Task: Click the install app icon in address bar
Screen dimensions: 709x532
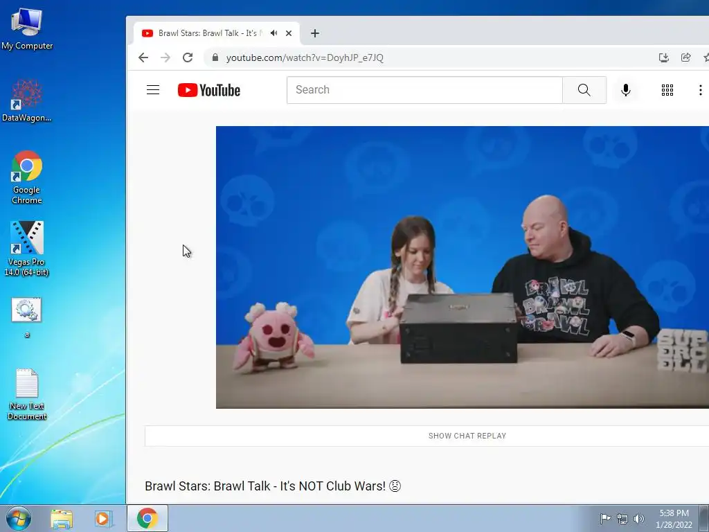Action: [663, 57]
